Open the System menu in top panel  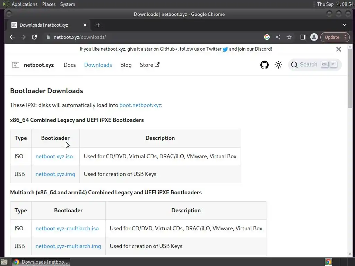pyautogui.click(x=68, y=4)
